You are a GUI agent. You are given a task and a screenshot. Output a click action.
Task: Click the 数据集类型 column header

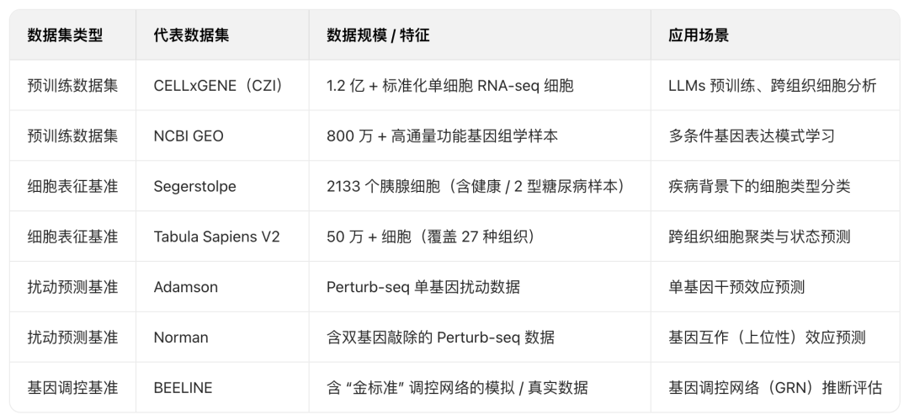(x=65, y=35)
